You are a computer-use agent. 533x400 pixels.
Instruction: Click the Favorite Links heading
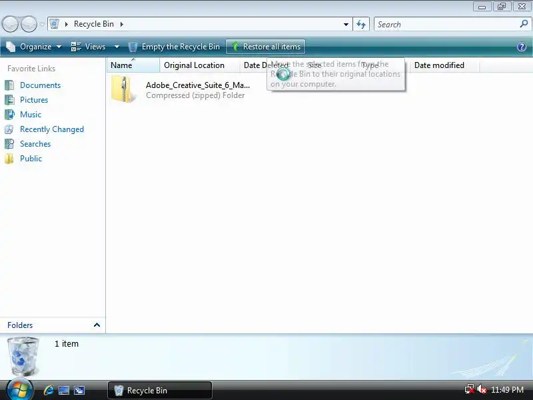pyautogui.click(x=31, y=69)
